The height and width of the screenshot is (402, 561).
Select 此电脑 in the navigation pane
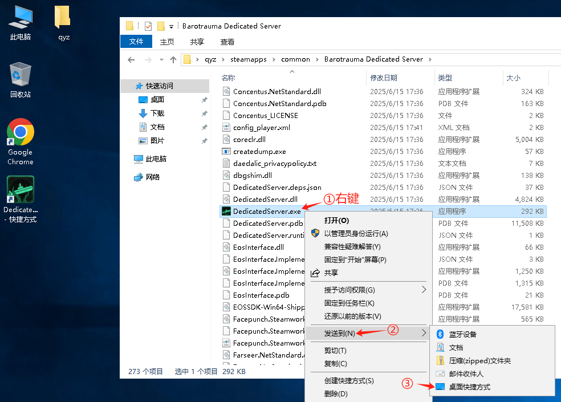156,159
